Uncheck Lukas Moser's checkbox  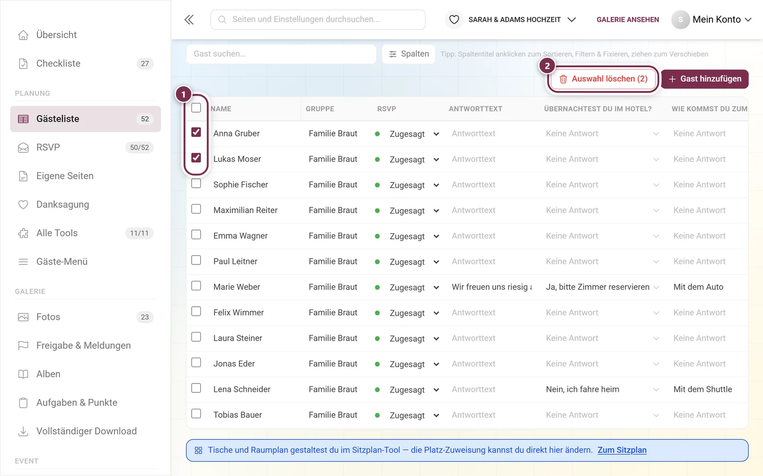(x=196, y=158)
